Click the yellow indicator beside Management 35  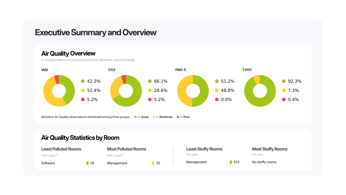tap(153, 163)
